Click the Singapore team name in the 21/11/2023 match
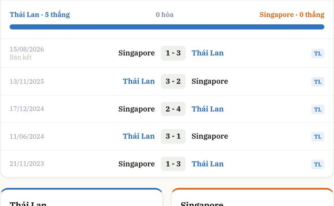Image resolution: width=334 pixels, height=206 pixels. point(136,164)
